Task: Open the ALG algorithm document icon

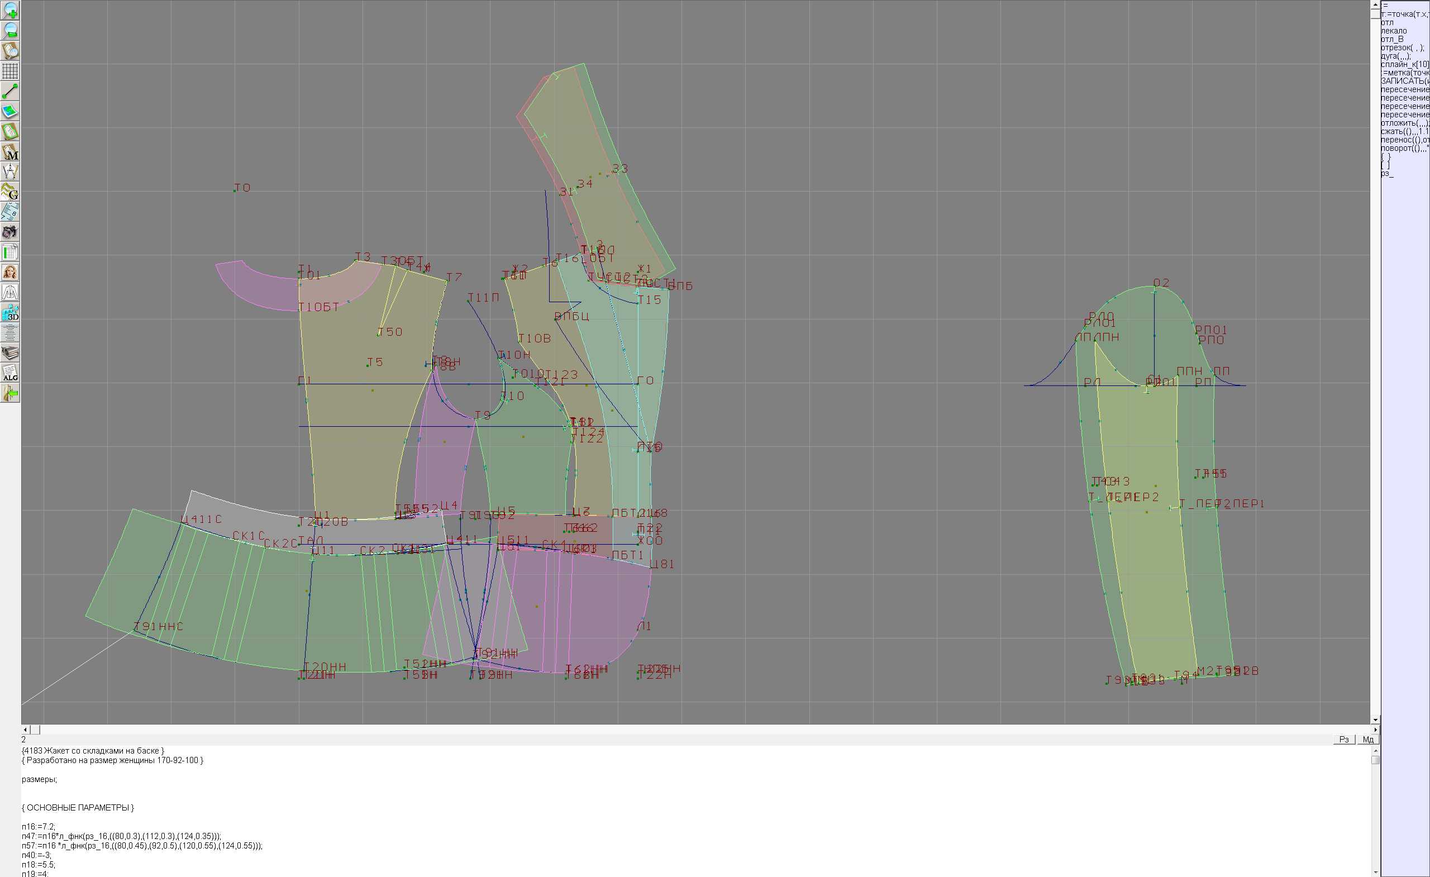Action: tap(11, 373)
